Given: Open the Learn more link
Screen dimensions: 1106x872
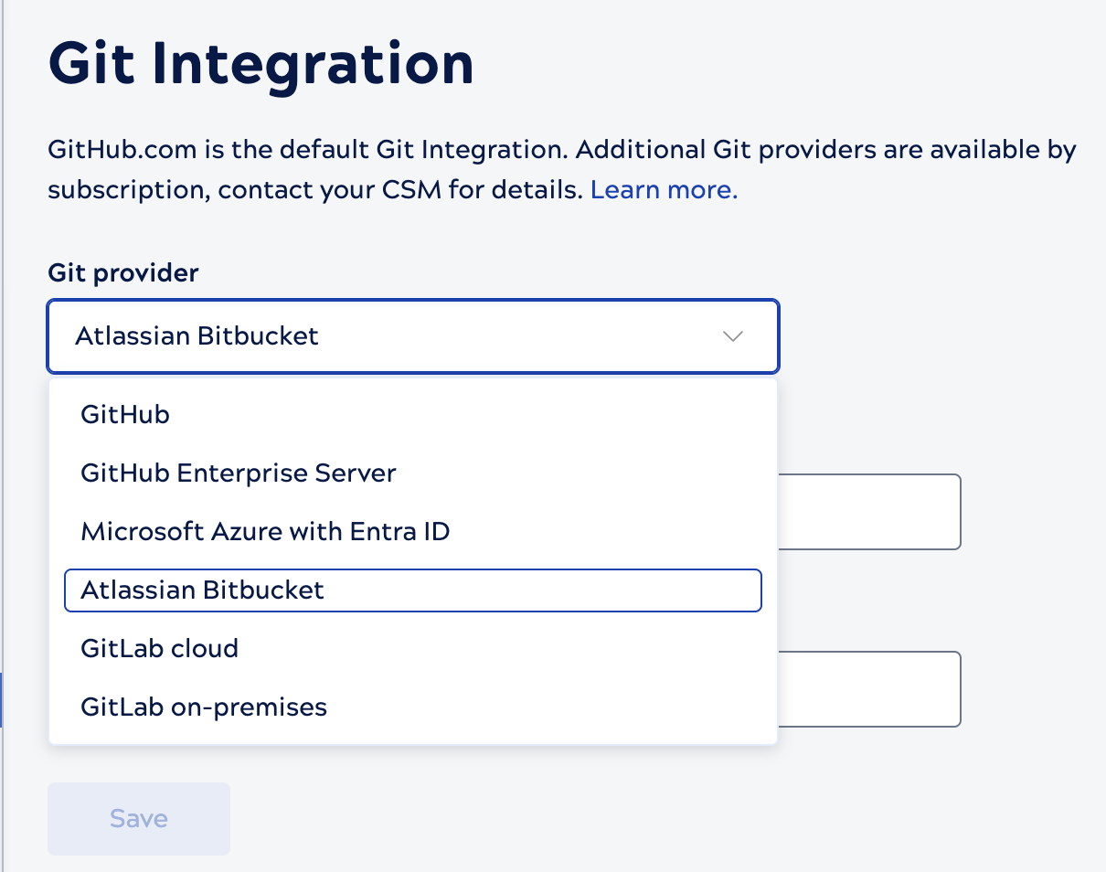Looking at the screenshot, I should coord(664,190).
